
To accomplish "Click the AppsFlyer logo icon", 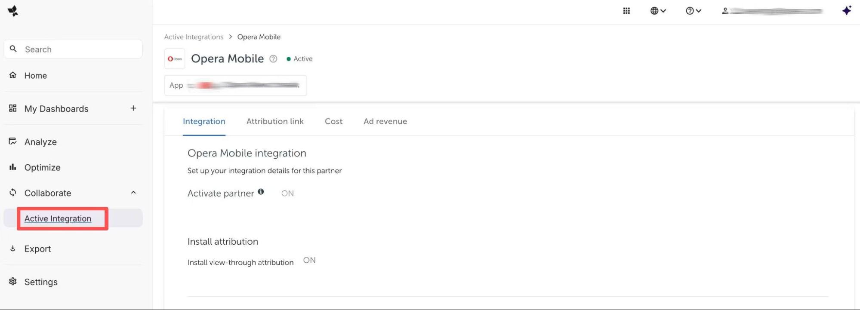I will coord(13,11).
